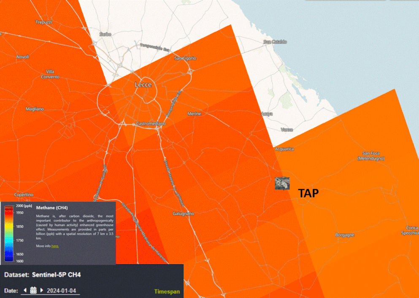Advance to the next date with right arrow

[x=41, y=290]
